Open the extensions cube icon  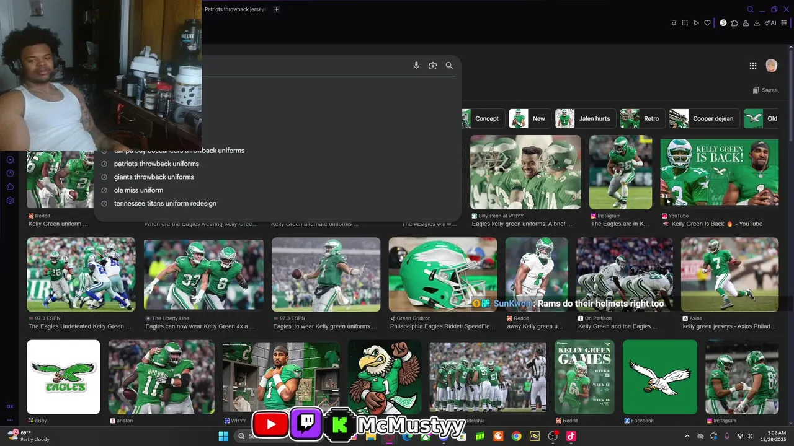pos(734,23)
